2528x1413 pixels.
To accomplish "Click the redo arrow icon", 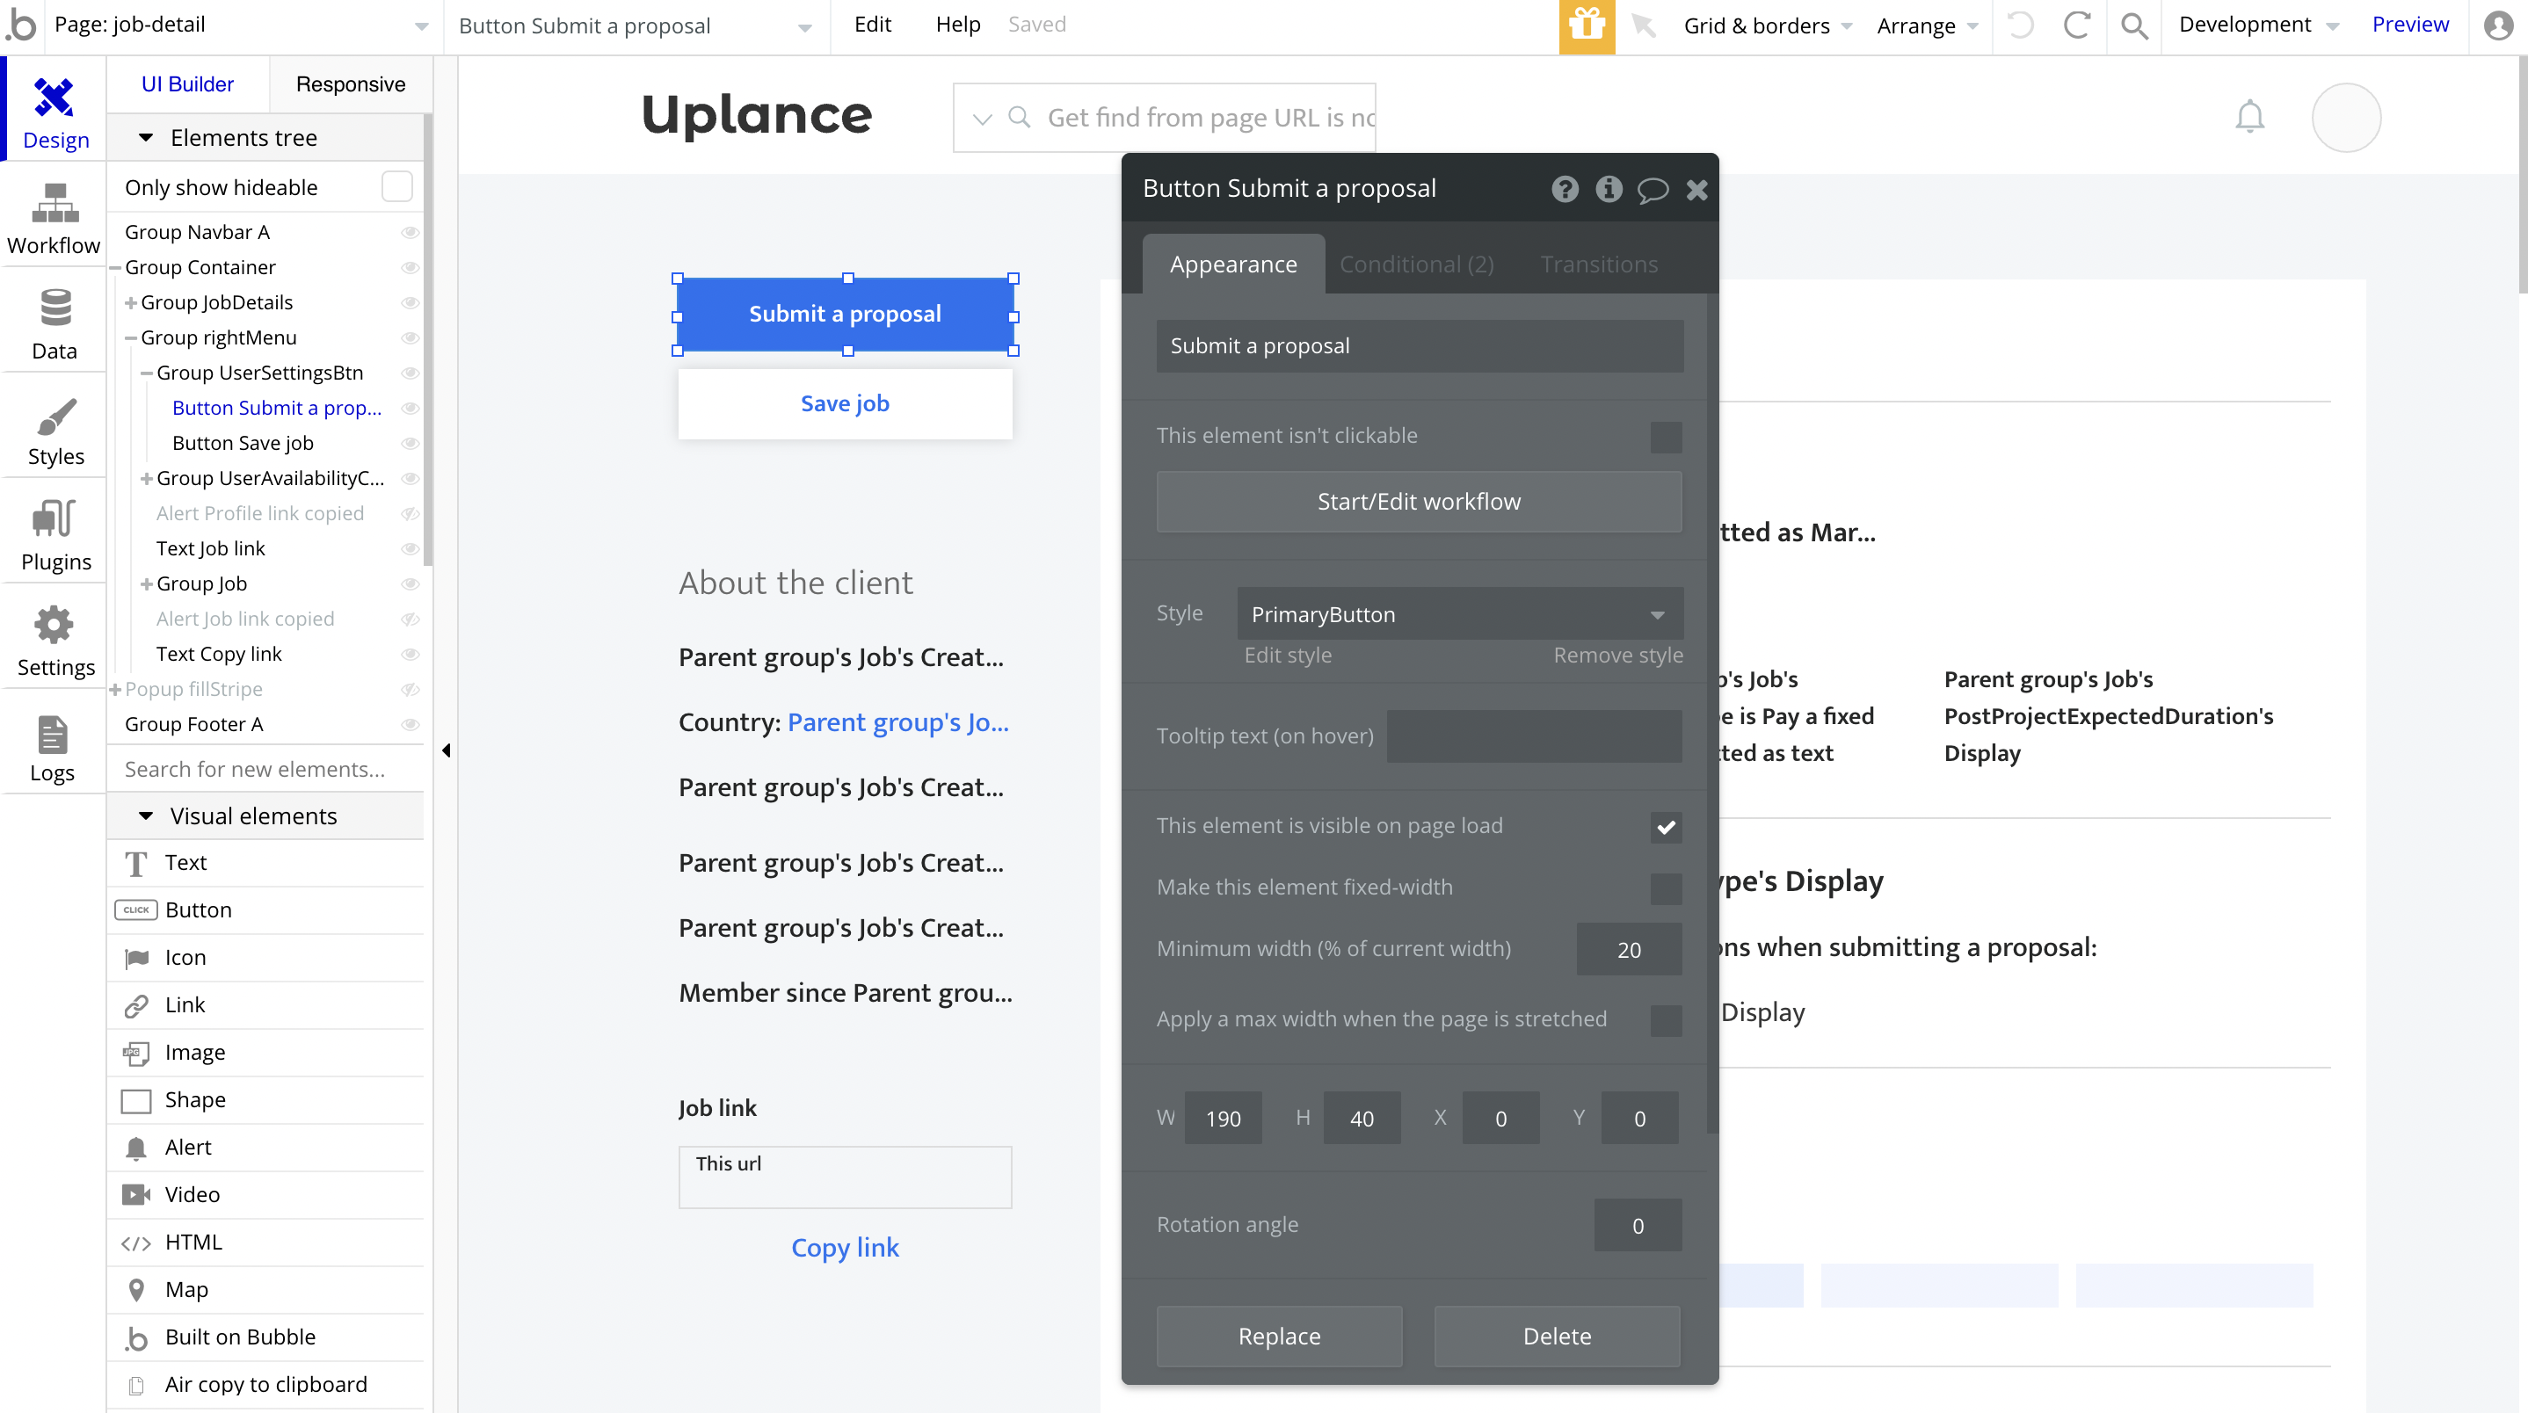I will (2076, 25).
